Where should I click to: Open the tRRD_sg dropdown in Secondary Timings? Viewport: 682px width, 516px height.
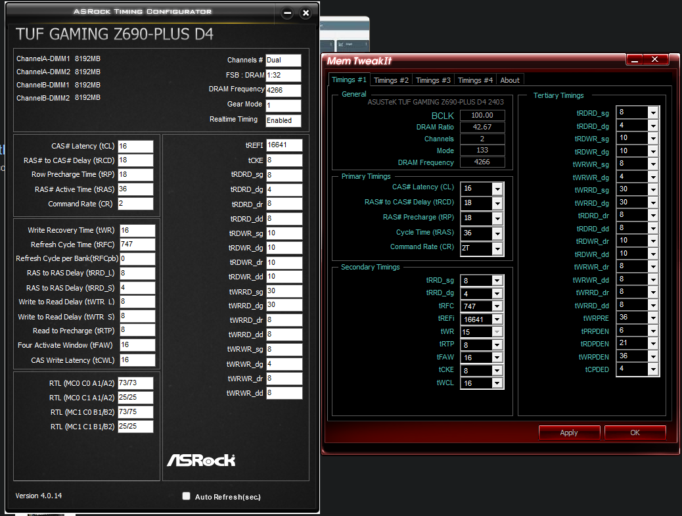(x=497, y=281)
